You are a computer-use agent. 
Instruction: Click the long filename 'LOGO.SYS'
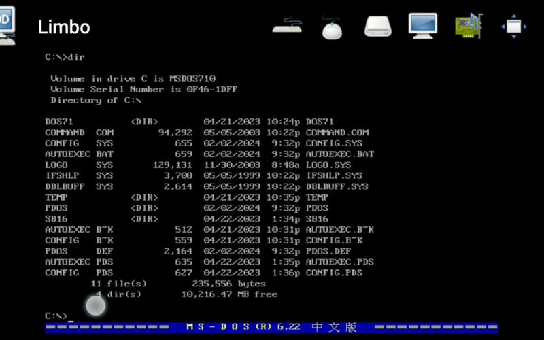point(328,165)
